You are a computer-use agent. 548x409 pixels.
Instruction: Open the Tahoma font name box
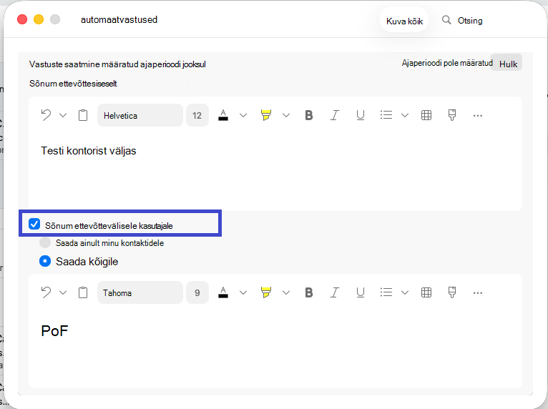[140, 292]
